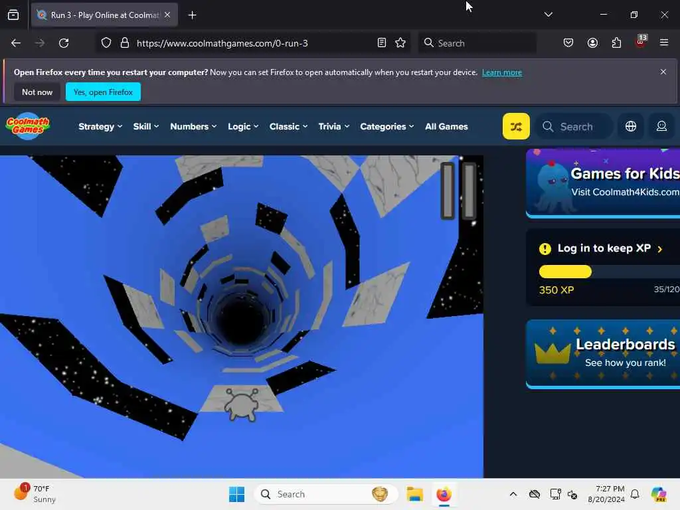This screenshot has width=680, height=510.
Task: Go back using the browser back arrow
Action: click(16, 43)
